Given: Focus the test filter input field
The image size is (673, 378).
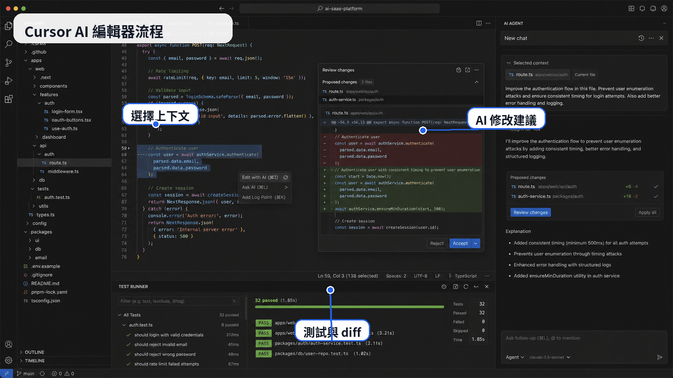Looking at the screenshot, I should tap(178, 301).
